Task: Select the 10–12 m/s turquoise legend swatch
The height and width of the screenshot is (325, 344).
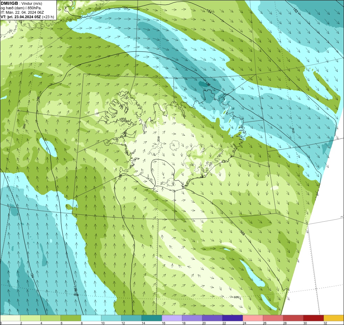Action: click(x=111, y=318)
